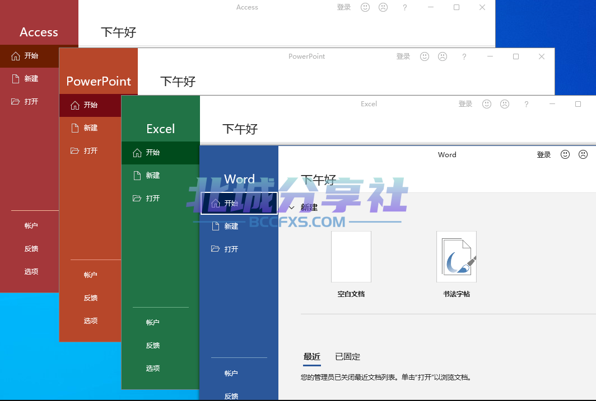Screen dimensions: 596x401
Task: Collapse the 新建 section chevron in Word
Action: tap(291, 207)
